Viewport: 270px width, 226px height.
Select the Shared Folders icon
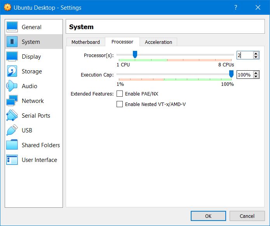pos(12,145)
